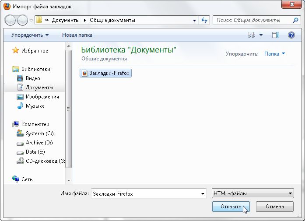Open the Папка arrangement dropdown

274,54
